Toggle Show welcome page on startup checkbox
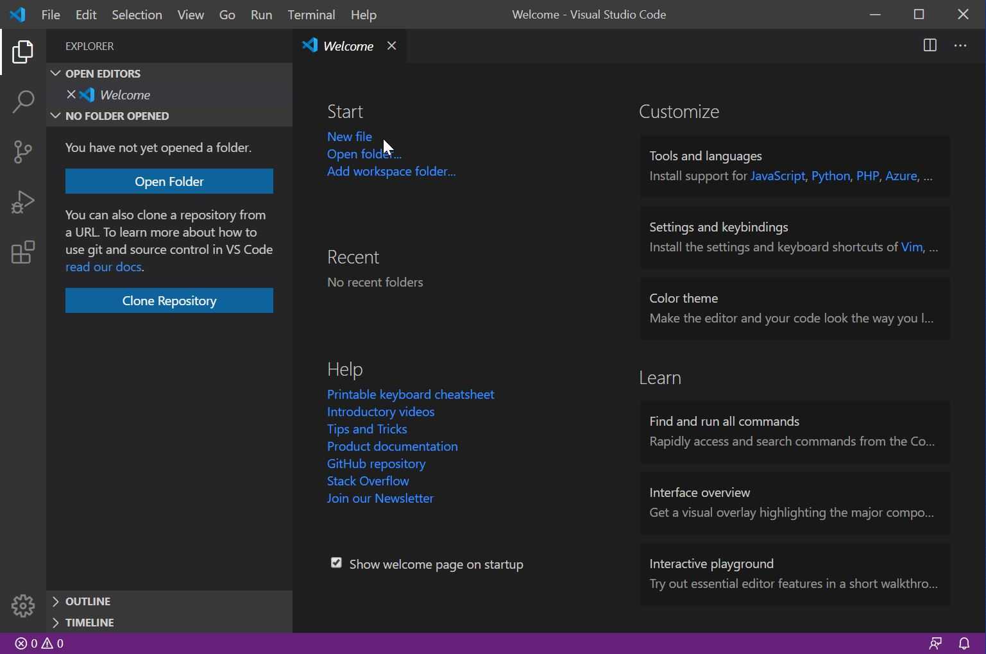The image size is (986, 654). tap(336, 563)
